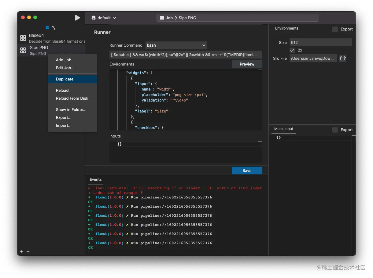Select Reload From Disk menu entry

pos(72,98)
